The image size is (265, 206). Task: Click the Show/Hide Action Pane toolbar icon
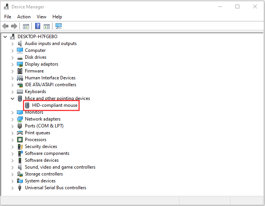point(47,26)
